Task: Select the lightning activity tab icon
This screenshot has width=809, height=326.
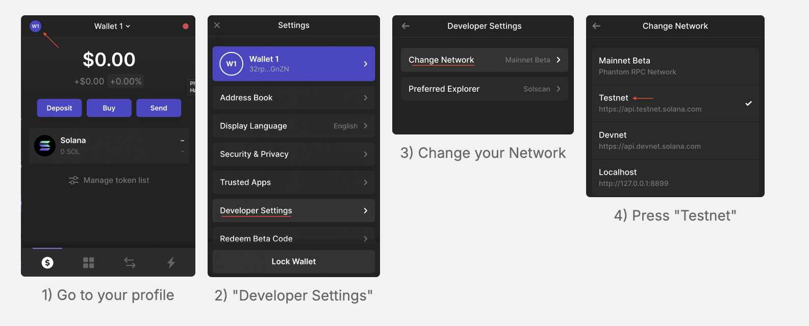Action: tap(171, 262)
